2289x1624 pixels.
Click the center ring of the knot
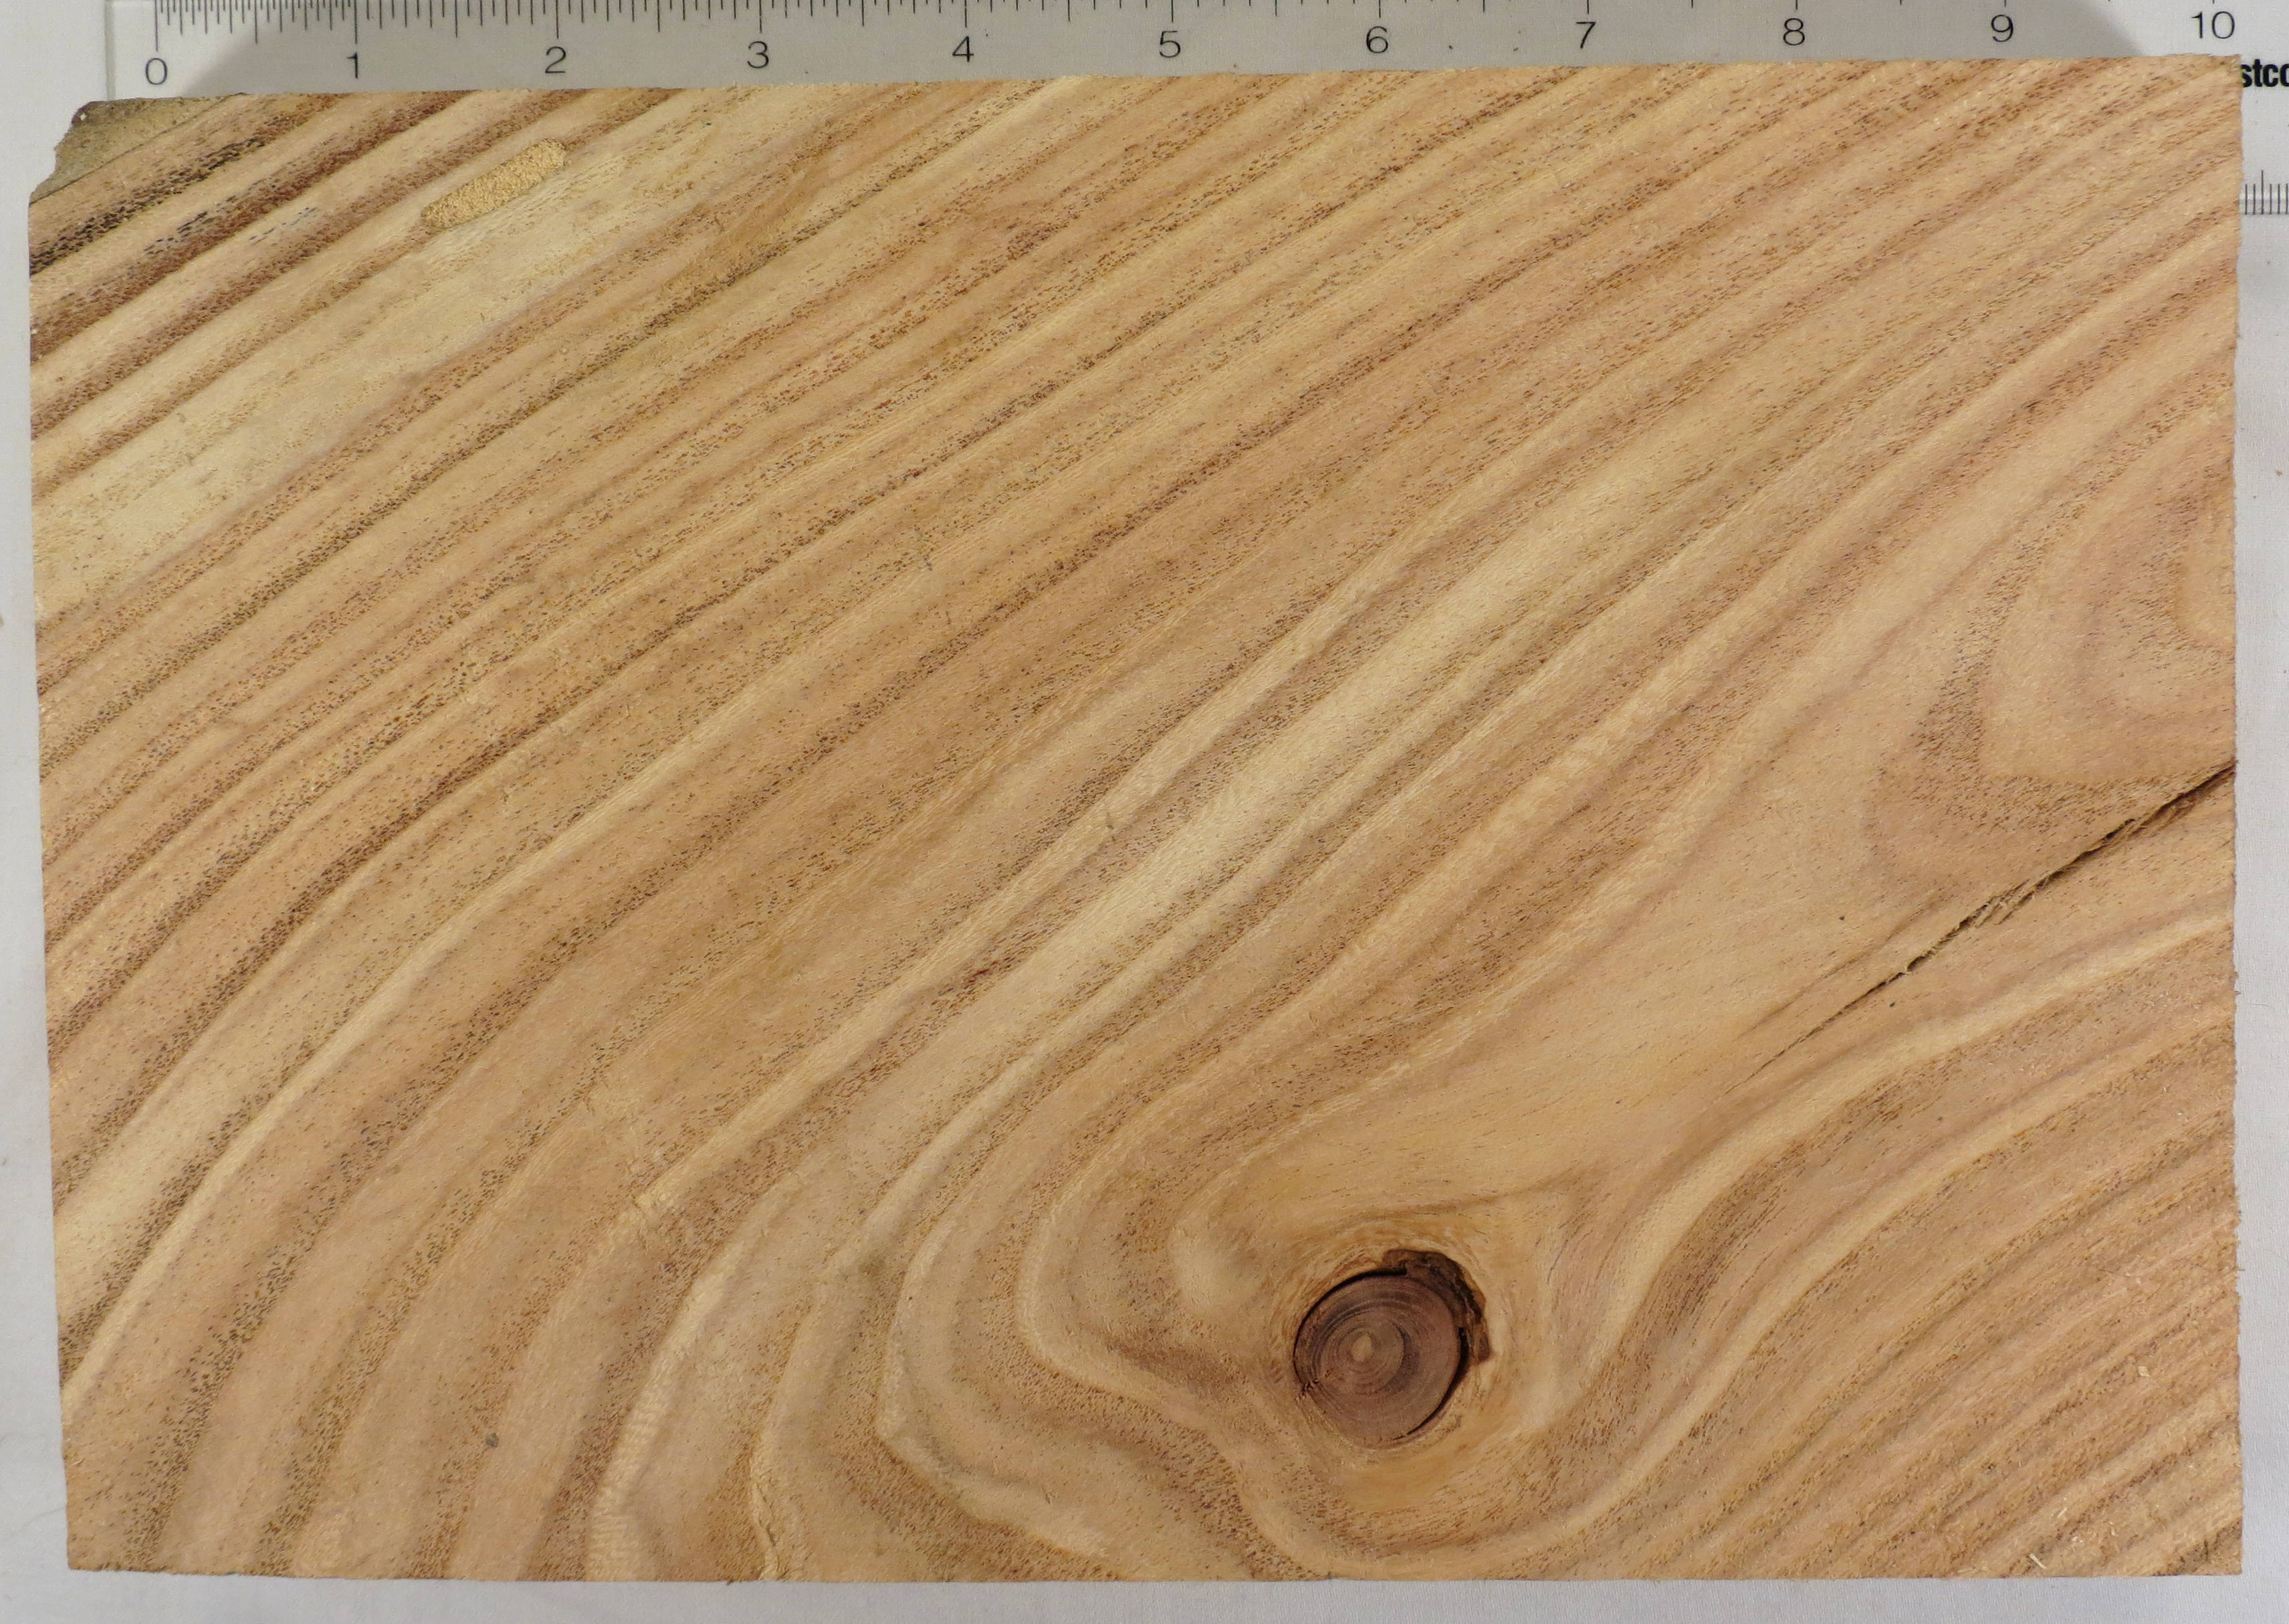point(1363,1347)
